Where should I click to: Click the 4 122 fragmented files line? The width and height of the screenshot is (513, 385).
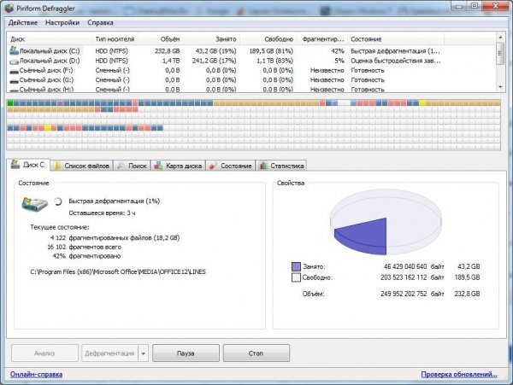pos(115,237)
